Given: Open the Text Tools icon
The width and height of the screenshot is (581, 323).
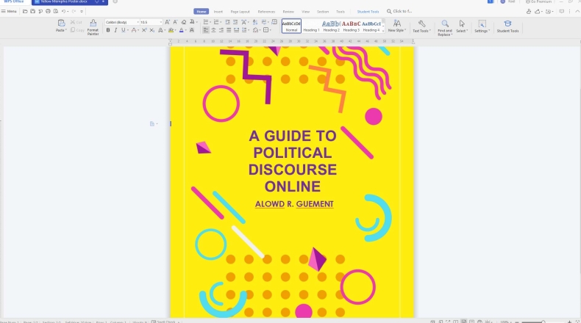Looking at the screenshot, I should tap(421, 26).
